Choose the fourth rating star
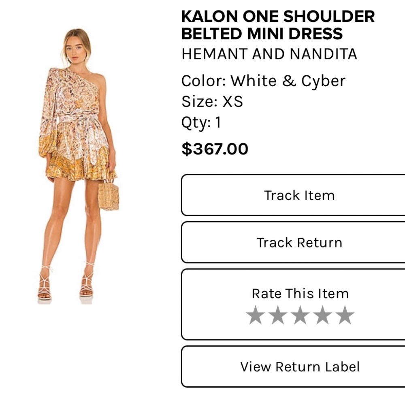 point(322,315)
